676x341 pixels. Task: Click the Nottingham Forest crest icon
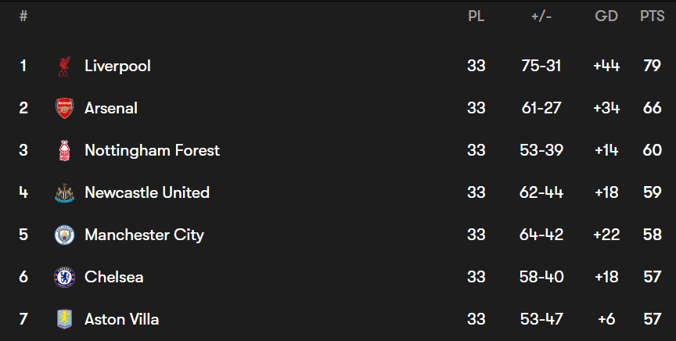point(64,150)
